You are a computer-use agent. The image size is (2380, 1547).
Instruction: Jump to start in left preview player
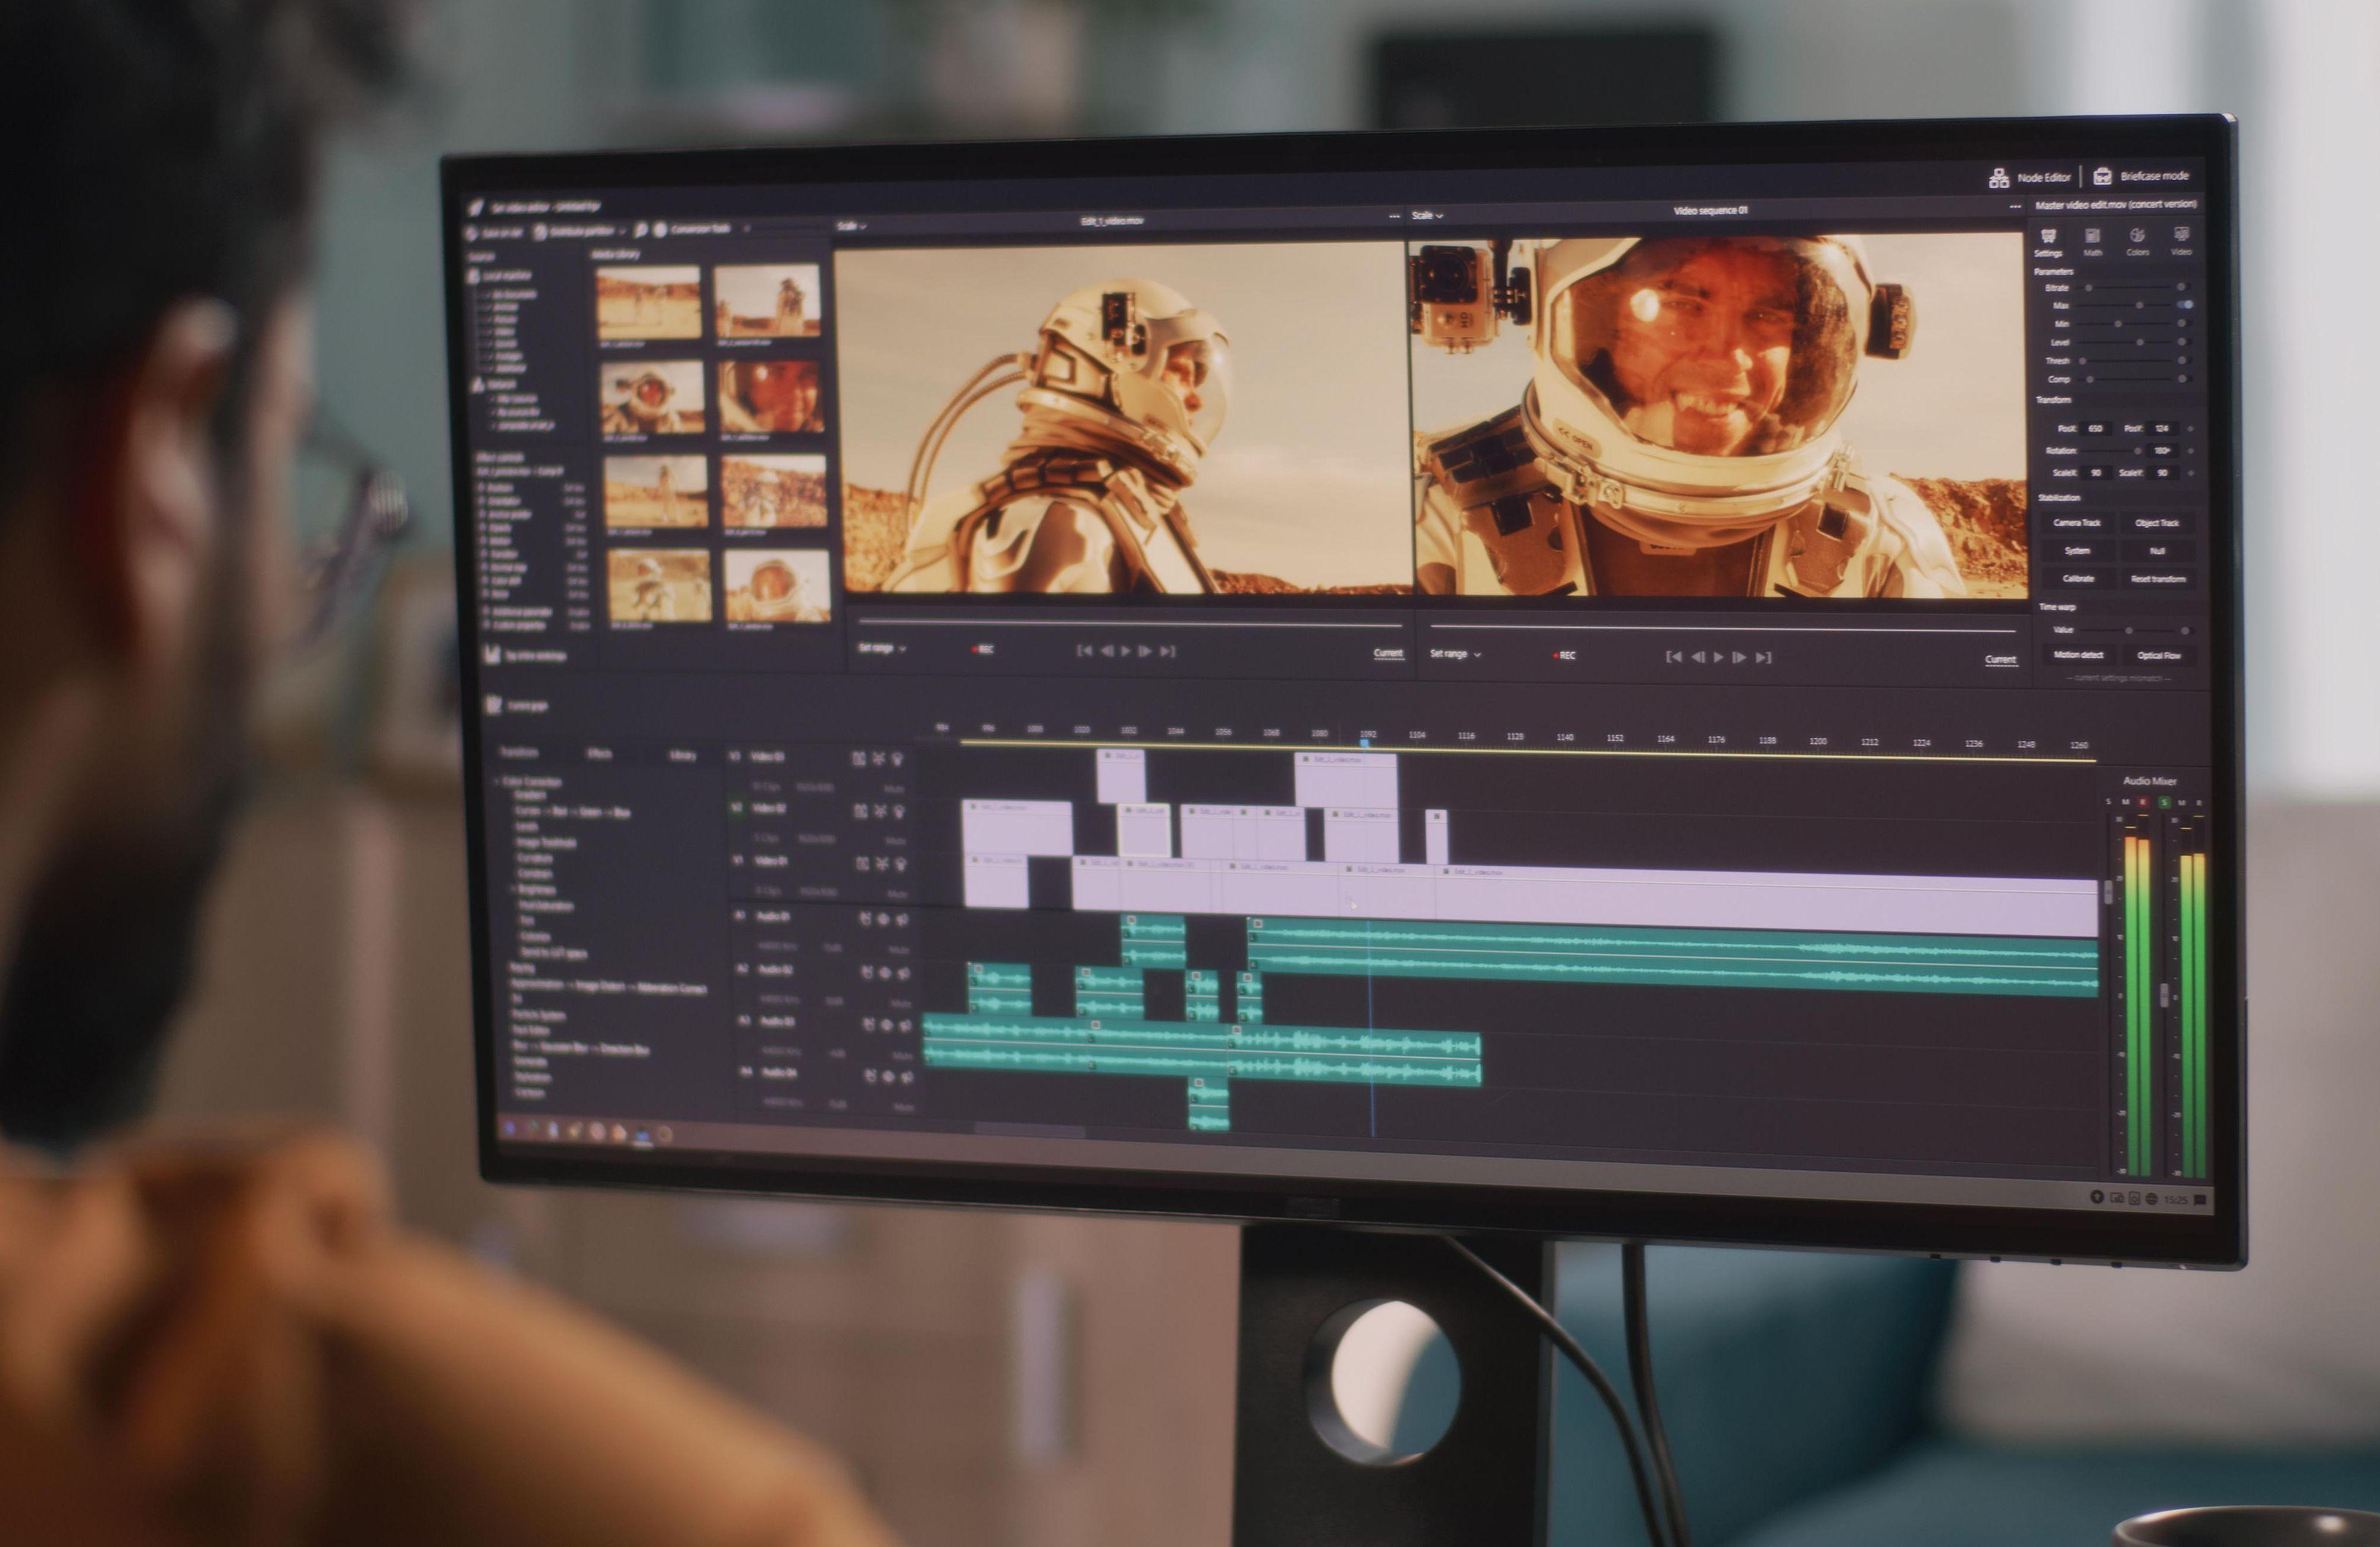coord(1084,651)
